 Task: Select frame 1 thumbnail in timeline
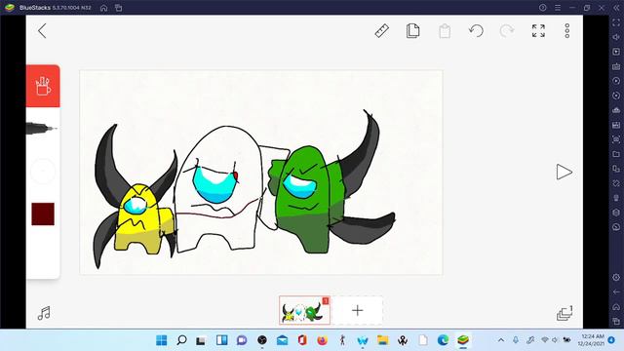click(x=304, y=310)
